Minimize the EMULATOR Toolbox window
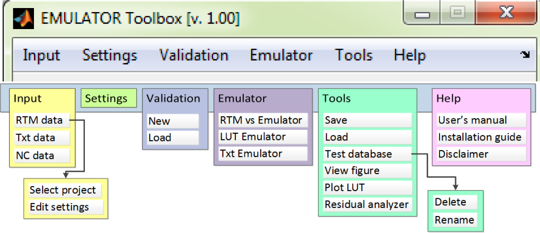540x233 pixels. tap(421, 14)
